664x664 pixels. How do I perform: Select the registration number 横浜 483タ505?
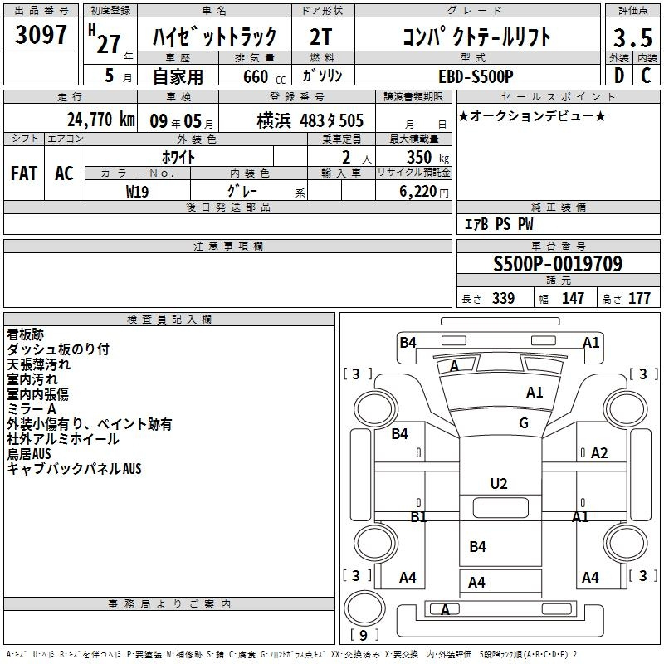pyautogui.click(x=310, y=120)
